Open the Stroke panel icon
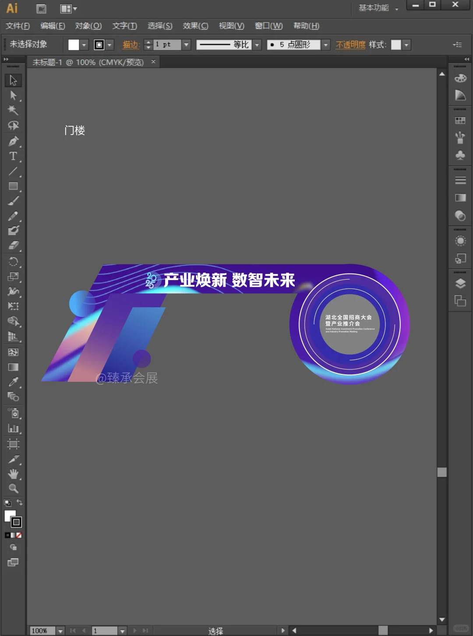 pos(460,180)
